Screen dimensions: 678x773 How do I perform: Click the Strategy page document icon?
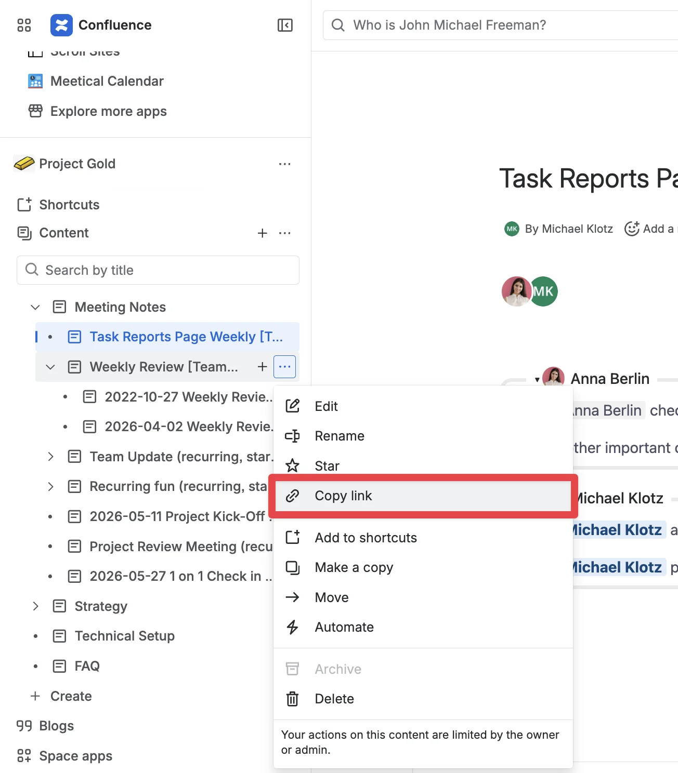(60, 606)
